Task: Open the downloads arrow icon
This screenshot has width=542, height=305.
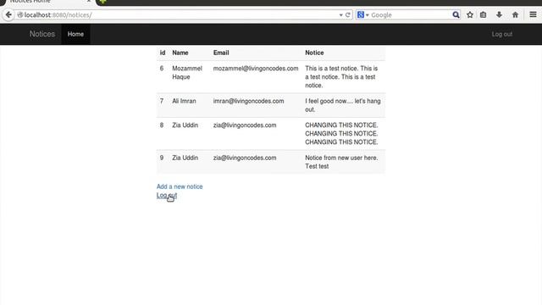Action: point(499,15)
